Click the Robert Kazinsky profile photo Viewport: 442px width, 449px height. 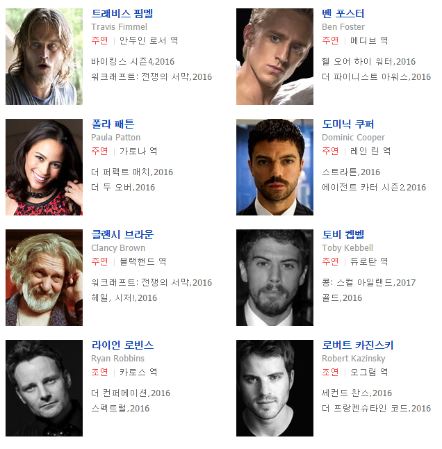click(x=275, y=388)
